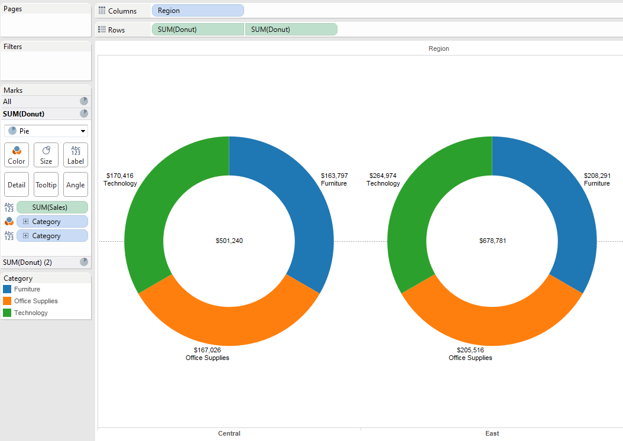Expand the collapsed SUM(Donut) (2) marks card
Image resolution: width=623 pixels, height=441 pixels.
pyautogui.click(x=85, y=262)
